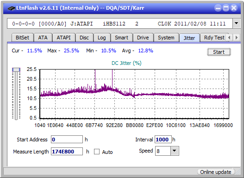Open the Log tab
Screen dimensions: 244x178
102,38
